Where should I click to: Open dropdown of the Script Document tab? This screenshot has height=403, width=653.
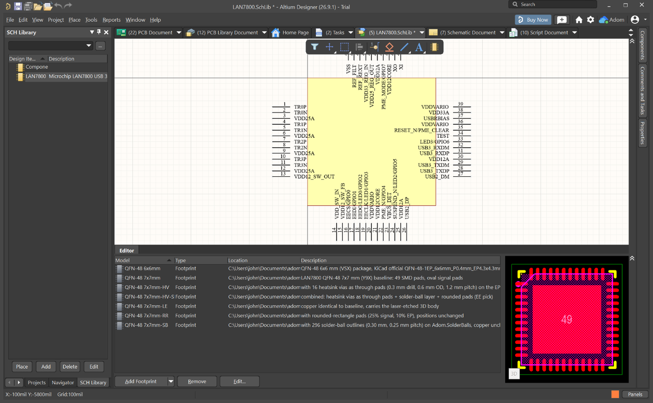tap(574, 33)
